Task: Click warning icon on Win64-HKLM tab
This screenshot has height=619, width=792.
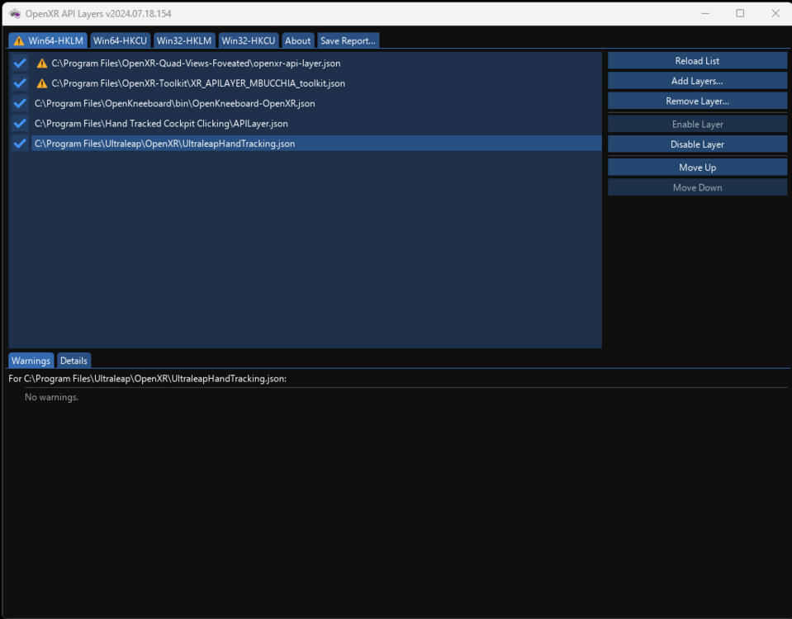Action: [x=19, y=41]
